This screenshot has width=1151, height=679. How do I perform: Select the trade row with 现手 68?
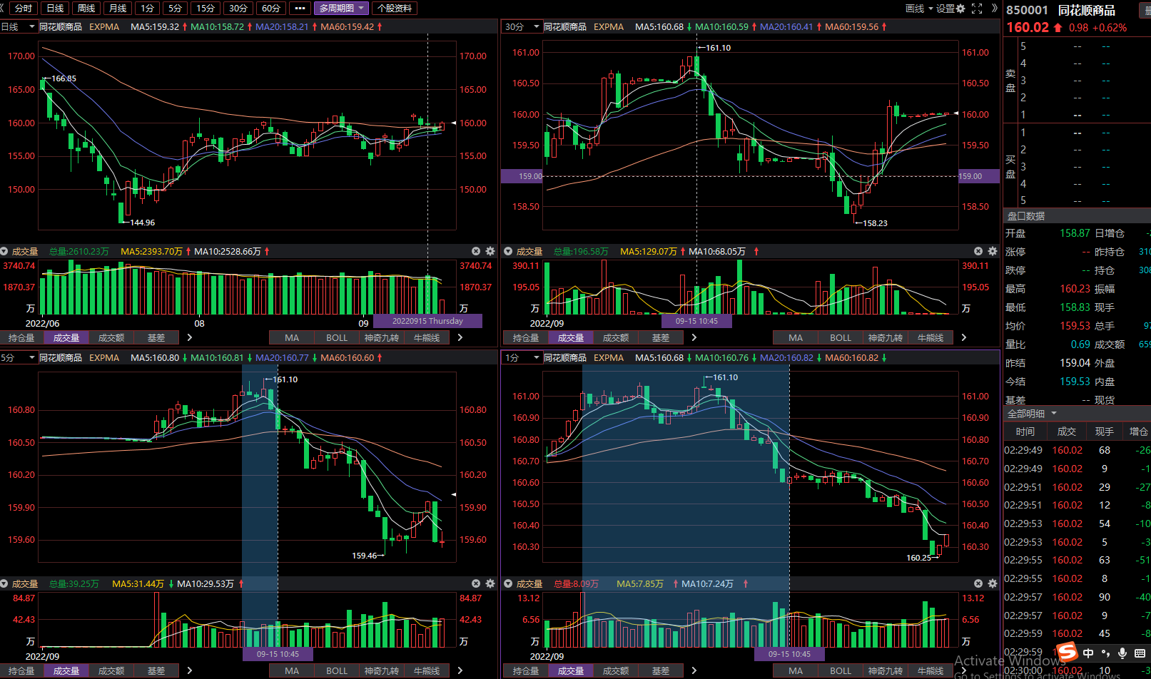[x=1077, y=450]
